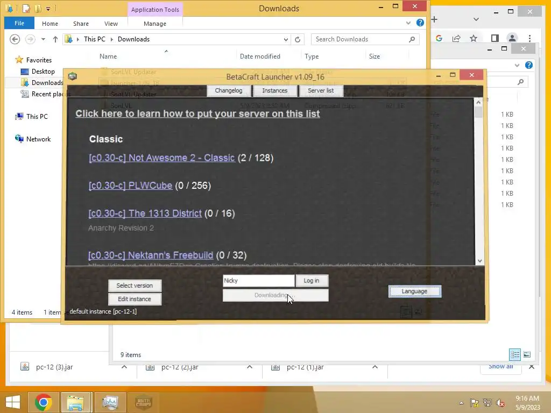Select Desktop in the navigation pane
Screen dimensions: 551x413
pos(43,72)
